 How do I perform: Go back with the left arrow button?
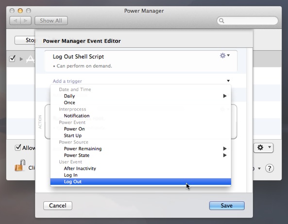(16, 21)
